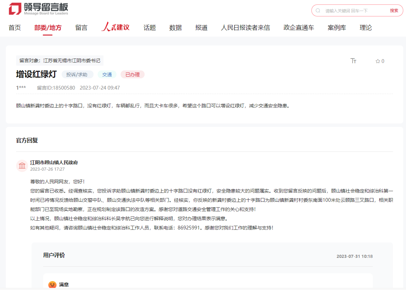Open the 数据 navigation item
Viewport: 406px width, 290px height.
175,28
